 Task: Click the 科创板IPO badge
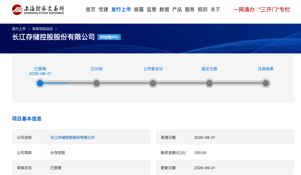coord(109,37)
